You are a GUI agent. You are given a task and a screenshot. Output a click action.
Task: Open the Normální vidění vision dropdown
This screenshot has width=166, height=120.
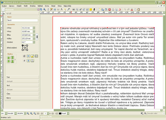164,113
